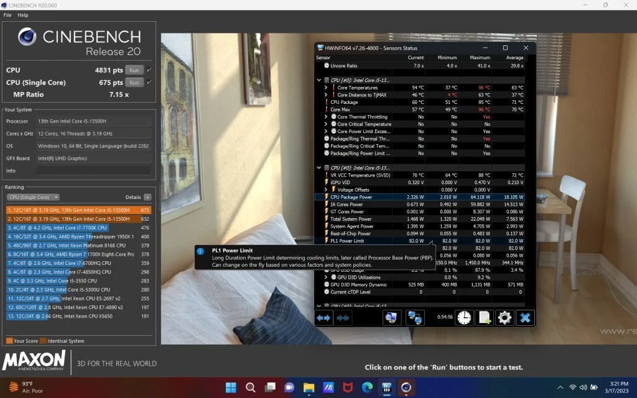Expand the Core Temperatures sensor row
The image size is (637, 398).
point(325,88)
